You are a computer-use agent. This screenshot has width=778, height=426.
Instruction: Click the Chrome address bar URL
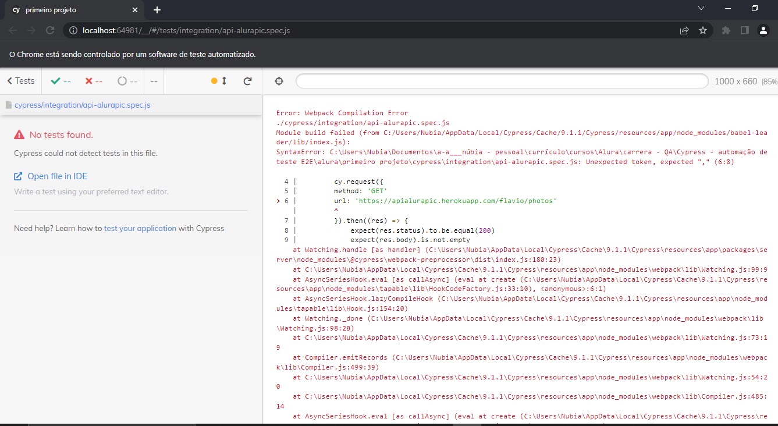click(186, 30)
